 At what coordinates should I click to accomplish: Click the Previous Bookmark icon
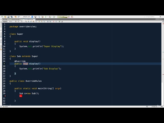point(39,22)
